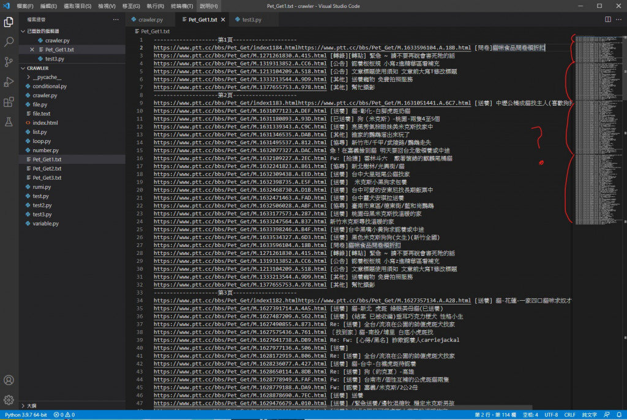This screenshot has height=420, width=627.
Task: Click the Python 3.9.7 64-bit interpreter selector
Action: click(26, 415)
